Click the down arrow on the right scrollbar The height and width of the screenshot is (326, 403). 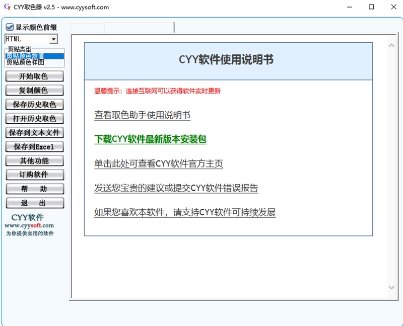[392, 288]
